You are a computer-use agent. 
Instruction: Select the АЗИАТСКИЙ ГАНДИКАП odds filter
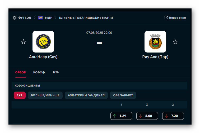tap(86, 95)
